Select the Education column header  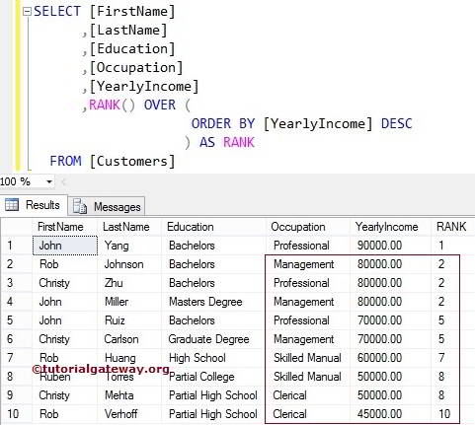point(213,227)
